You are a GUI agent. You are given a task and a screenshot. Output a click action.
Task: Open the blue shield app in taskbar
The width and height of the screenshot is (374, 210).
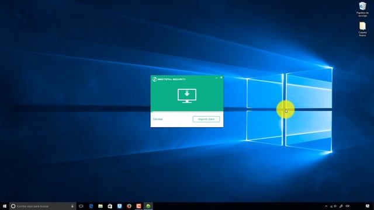click(119, 206)
